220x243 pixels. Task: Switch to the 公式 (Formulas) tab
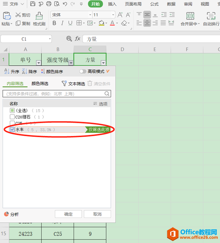tap(154, 4)
